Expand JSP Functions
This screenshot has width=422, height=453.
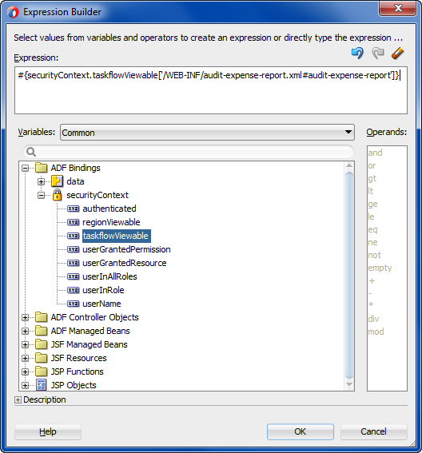click(x=25, y=372)
